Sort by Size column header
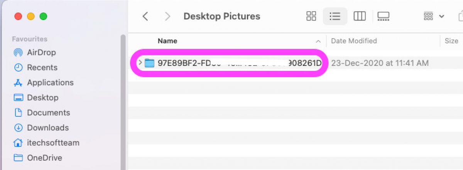The height and width of the screenshot is (170, 463). (x=451, y=41)
